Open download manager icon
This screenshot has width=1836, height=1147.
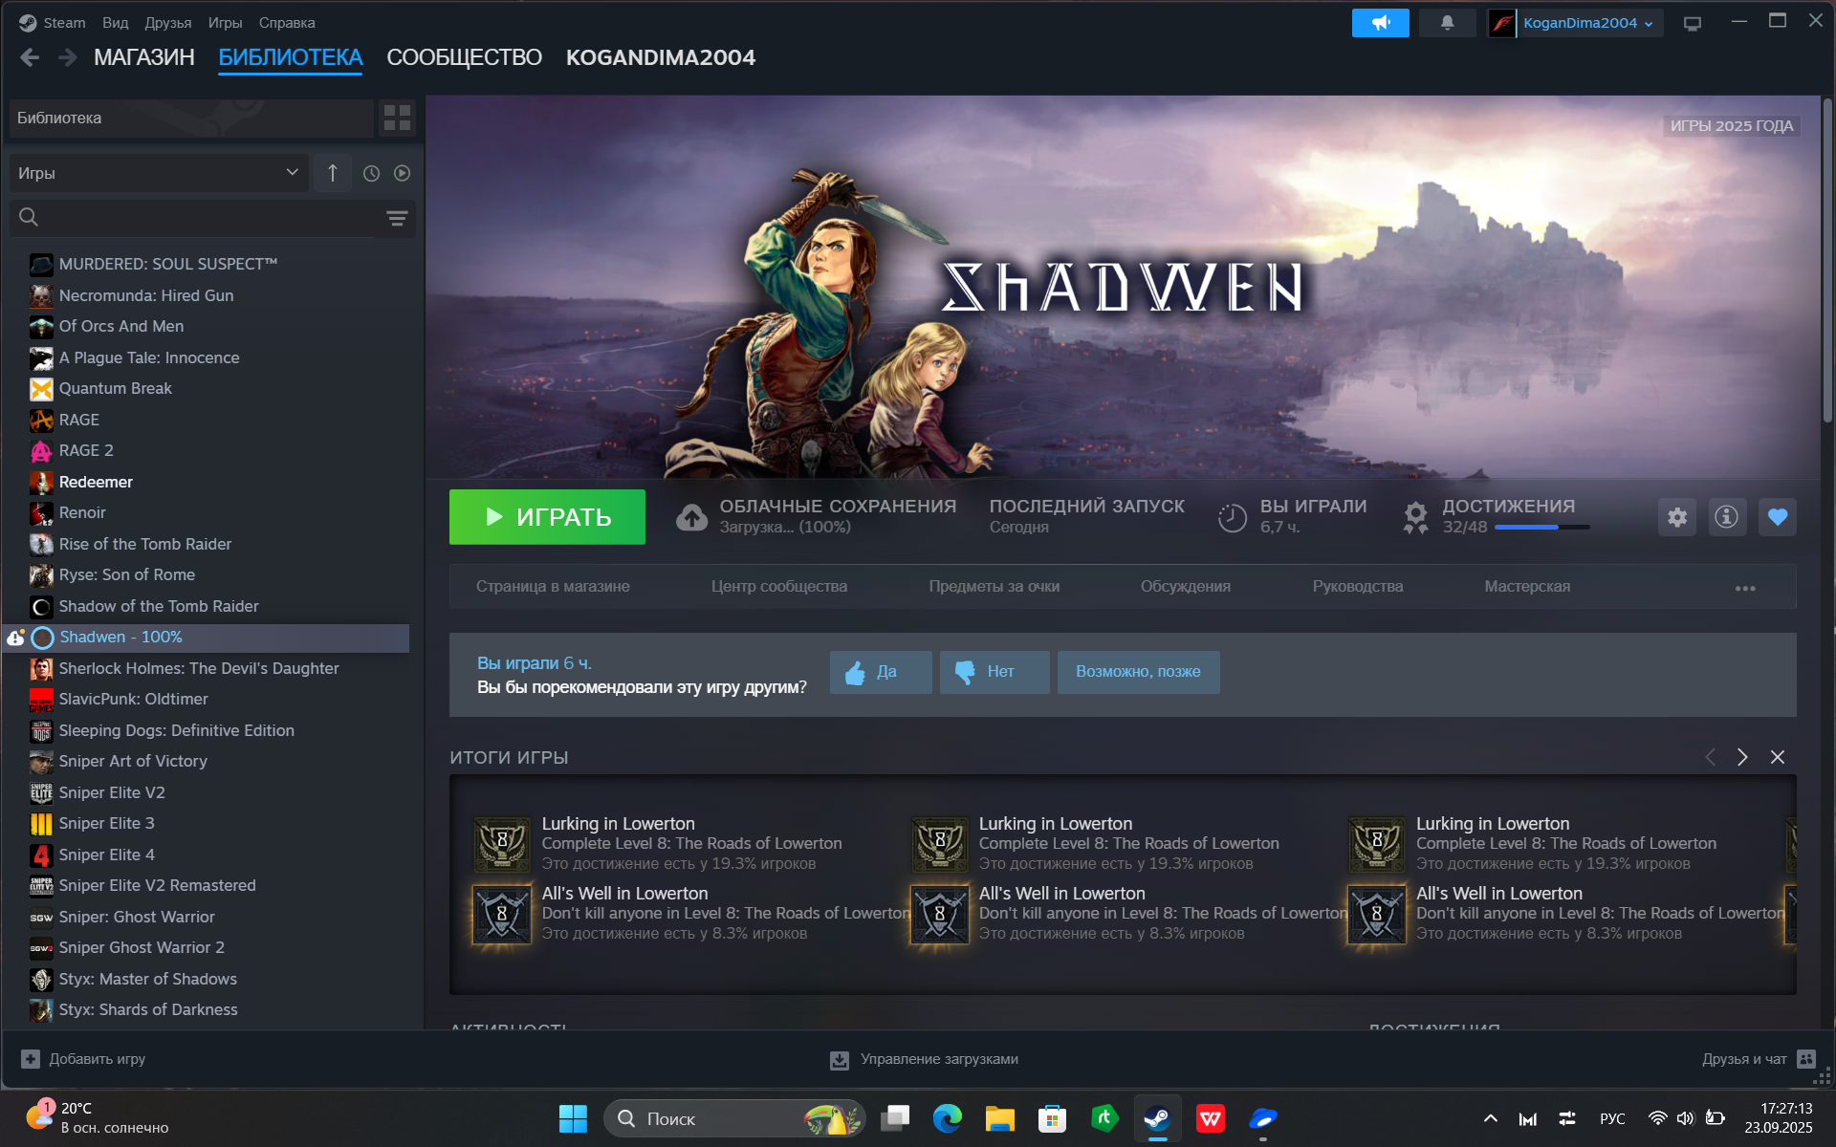(x=839, y=1059)
